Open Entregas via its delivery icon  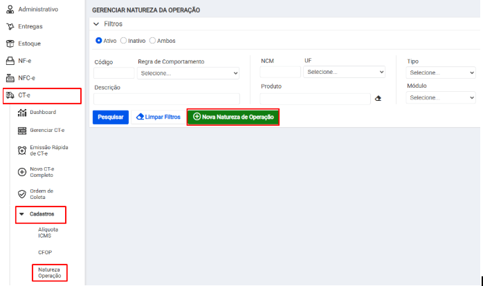tap(10, 26)
